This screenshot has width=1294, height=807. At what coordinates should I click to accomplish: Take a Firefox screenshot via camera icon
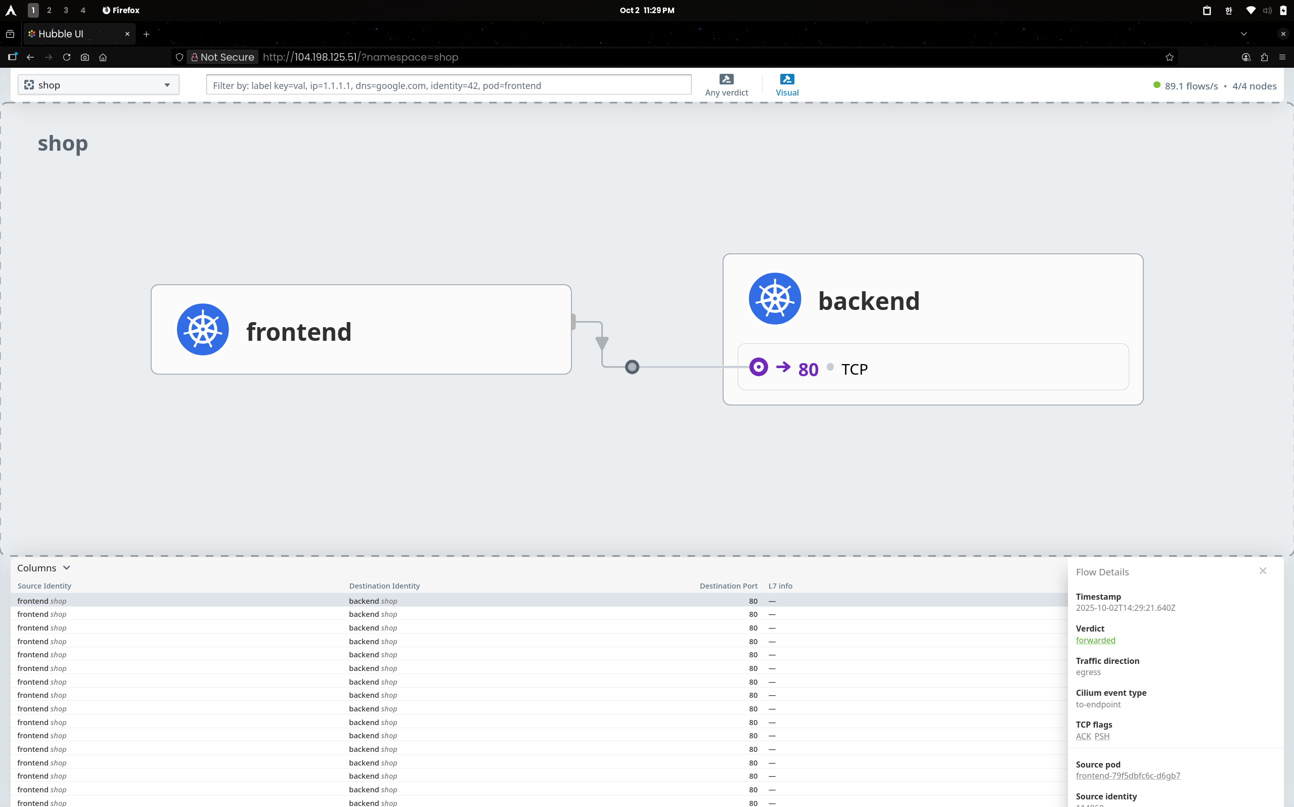85,57
